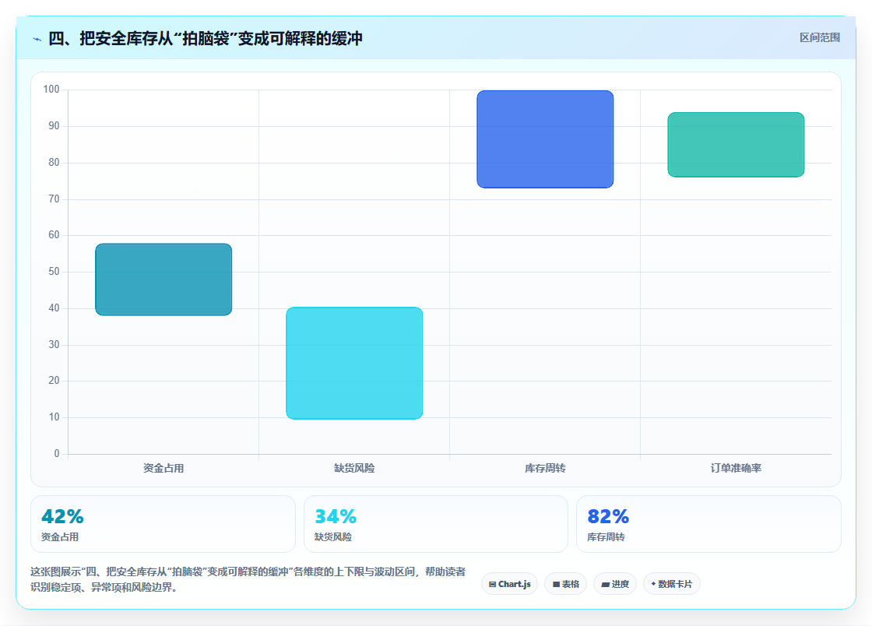Viewport: 872px width, 626px height.
Task: Select the 资金占用 range bar
Action: point(163,280)
